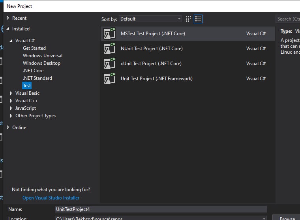The image size is (300, 220).
Task: Select Windows Universal category
Action: [43, 56]
